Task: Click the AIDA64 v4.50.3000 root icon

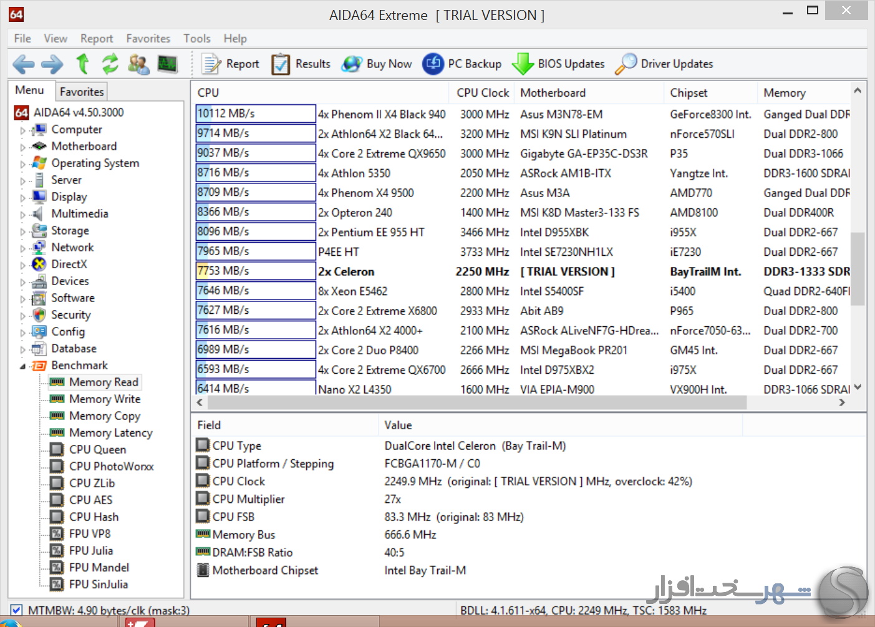Action: pyautogui.click(x=21, y=113)
